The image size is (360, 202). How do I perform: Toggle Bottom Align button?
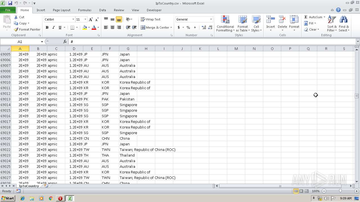tap(119, 19)
